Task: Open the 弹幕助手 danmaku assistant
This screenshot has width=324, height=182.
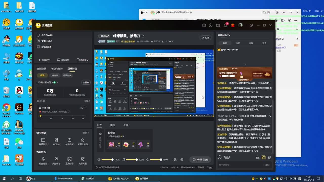Action: pos(43,142)
